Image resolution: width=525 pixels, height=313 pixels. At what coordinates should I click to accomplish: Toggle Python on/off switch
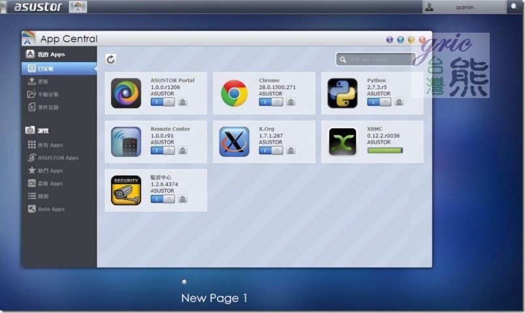tap(379, 102)
